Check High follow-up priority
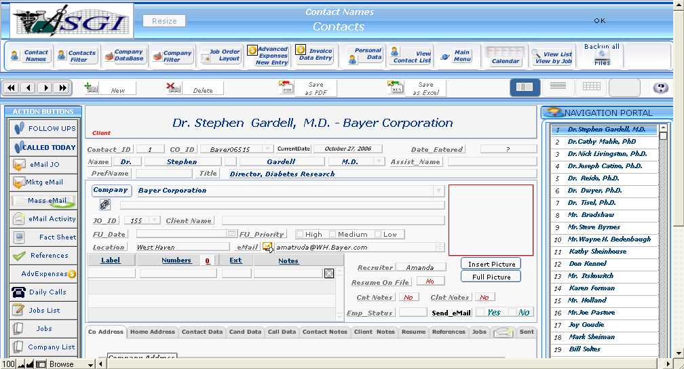 point(299,234)
